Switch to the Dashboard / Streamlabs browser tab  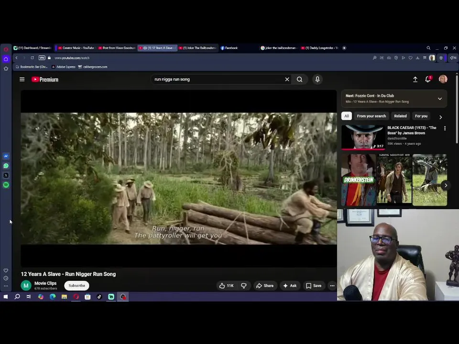33,48
